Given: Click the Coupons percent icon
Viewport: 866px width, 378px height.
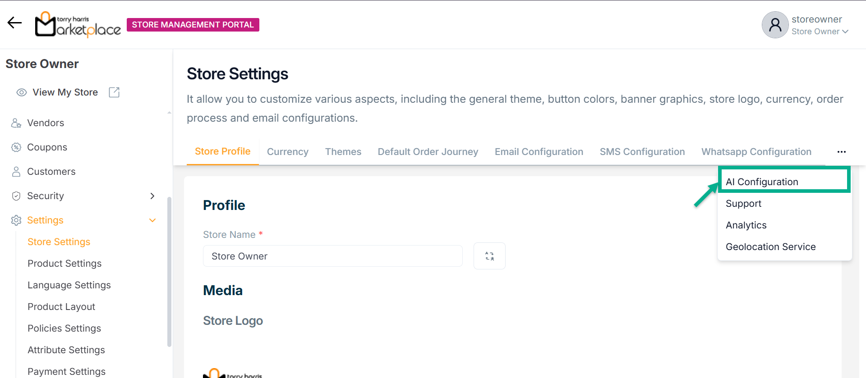Looking at the screenshot, I should click(x=16, y=147).
